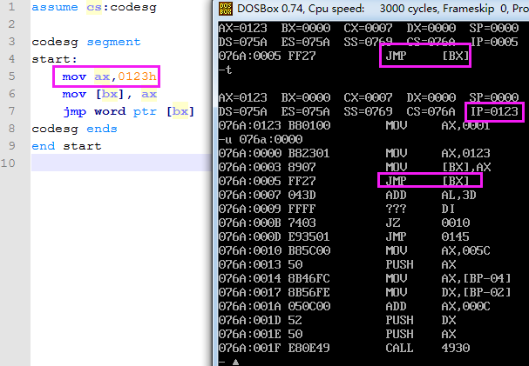Click line number 5 in editor gutter

[11, 77]
